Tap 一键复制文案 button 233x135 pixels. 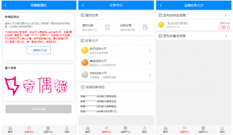coord(39,50)
